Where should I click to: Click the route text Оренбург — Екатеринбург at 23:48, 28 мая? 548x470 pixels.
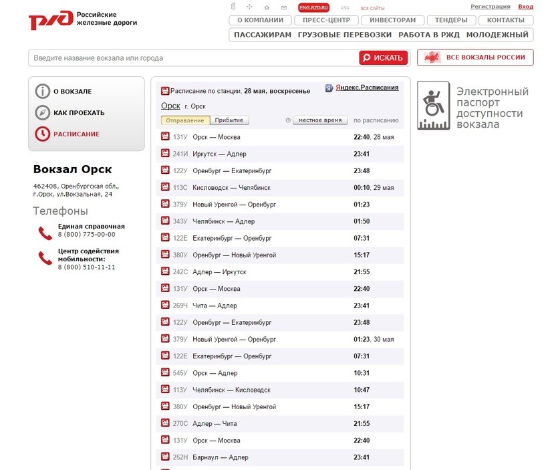click(x=232, y=170)
